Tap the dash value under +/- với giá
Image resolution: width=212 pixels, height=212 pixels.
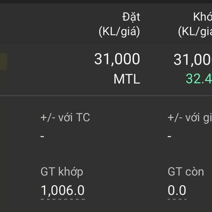tap(169, 136)
